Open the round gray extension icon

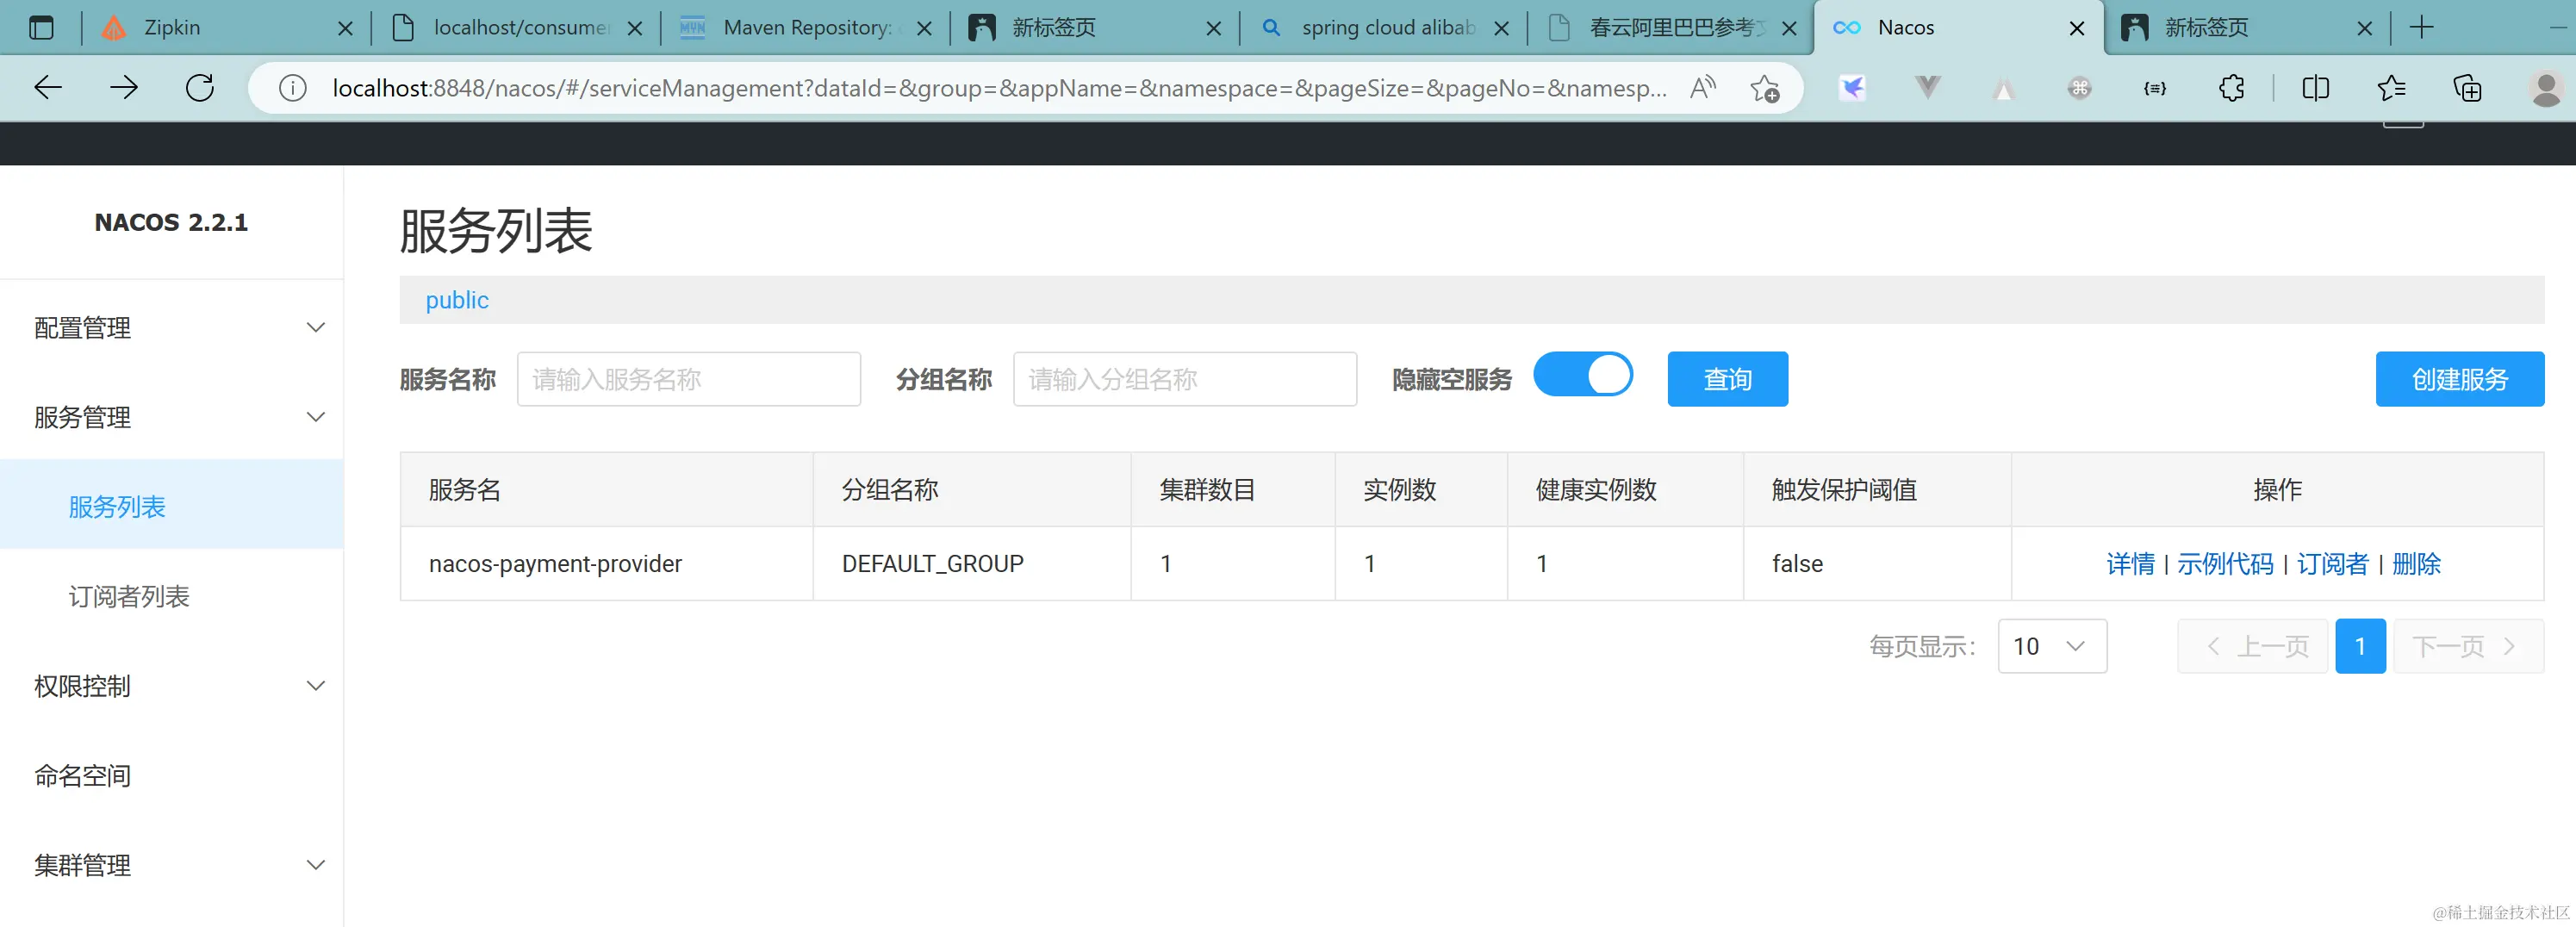point(2079,88)
